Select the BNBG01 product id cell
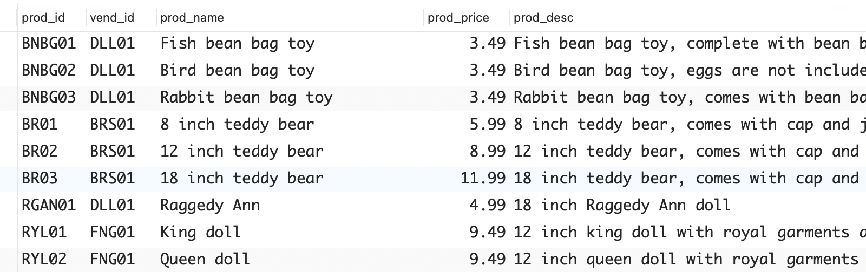Viewport: 866px width, 272px height. 49,43
